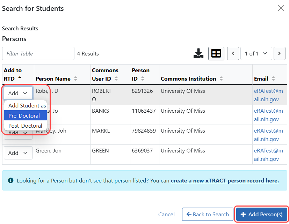Select Pre-Doctoral from the dropdown menu
This screenshot has width=289, height=224.
(24, 115)
